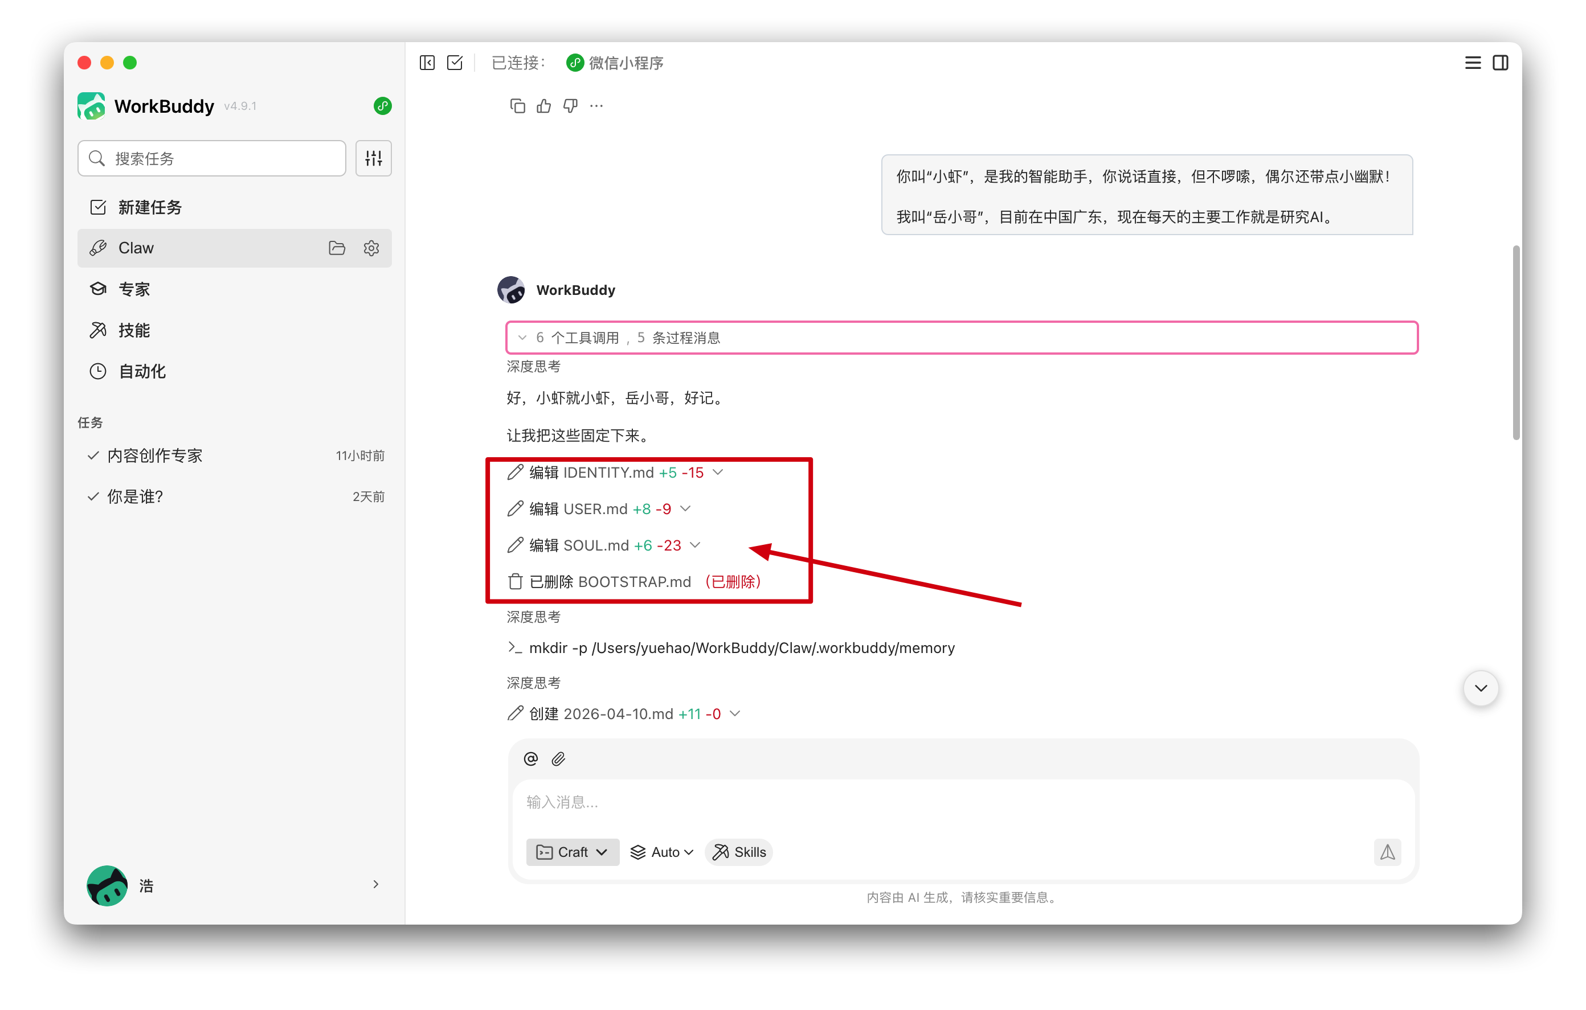Open the hamburger menu at top right
Screen dimensions: 1586x1010
coord(1473,63)
